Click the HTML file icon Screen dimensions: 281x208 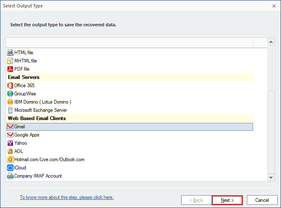click(x=10, y=53)
